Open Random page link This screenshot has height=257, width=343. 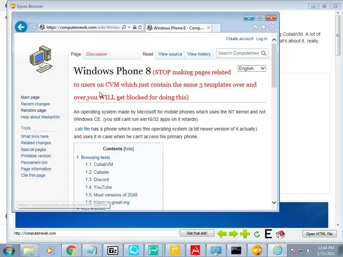[33, 110]
